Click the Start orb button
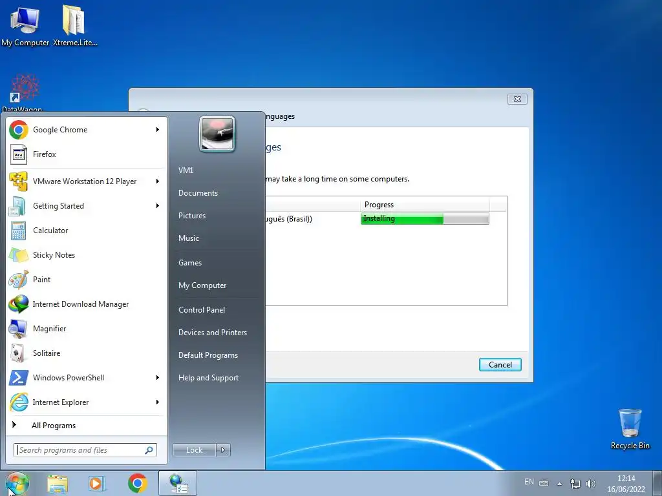Image resolution: width=662 pixels, height=496 pixels. (x=17, y=483)
